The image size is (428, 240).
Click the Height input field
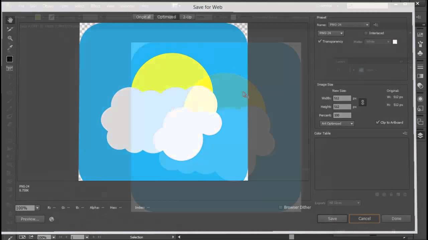[342, 107]
